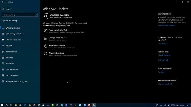Click ENG language indicator
191x107 pixels.
(177, 105)
